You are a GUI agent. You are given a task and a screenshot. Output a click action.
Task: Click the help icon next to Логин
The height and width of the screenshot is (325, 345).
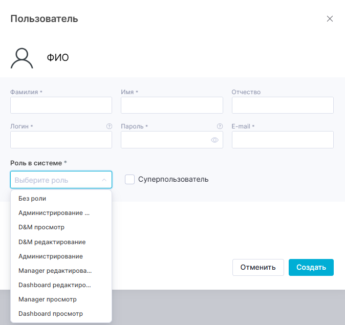pos(109,126)
